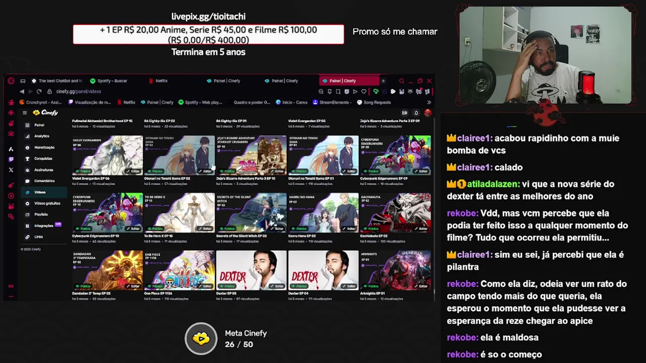Screen dimensions: 646x363
Task: Open Monetização in Cinefy sidebar
Action: [44, 147]
